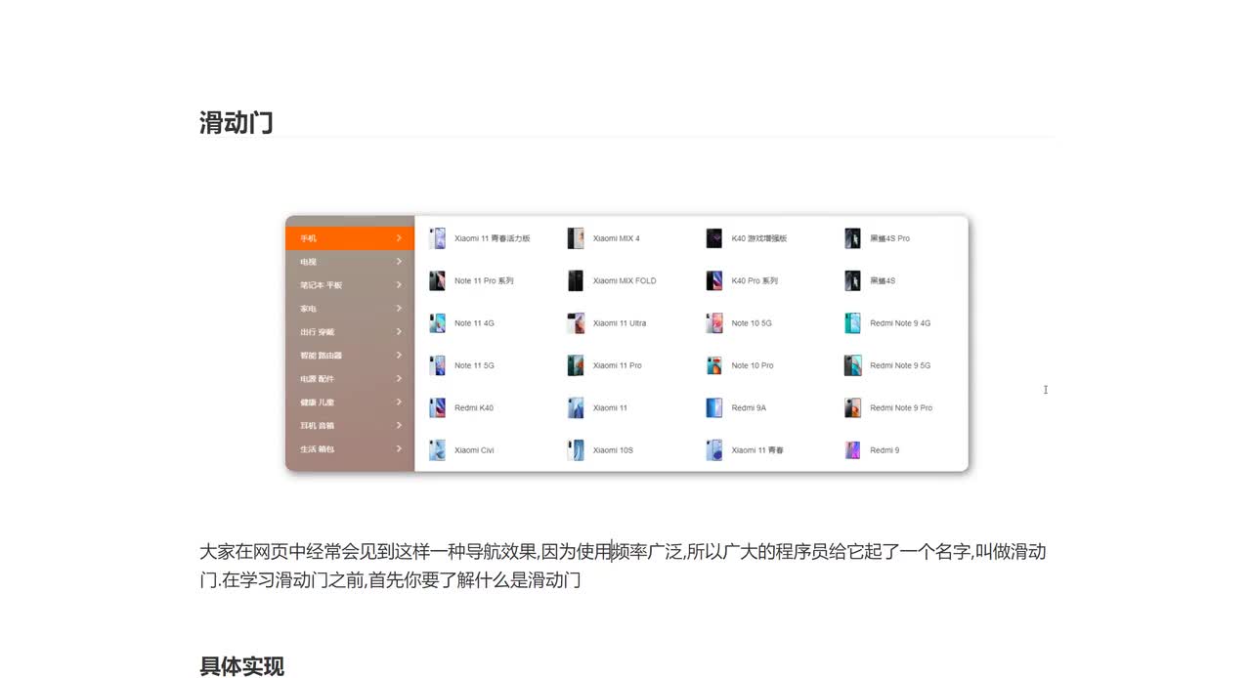This screenshot has width=1251, height=678.
Task: Open the Redmi Note 9 Pro name link
Action: click(901, 408)
